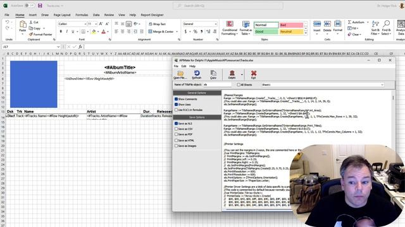Click the Paste clipboard icon
Screen dimensions: 405x227
(x=23, y=25)
